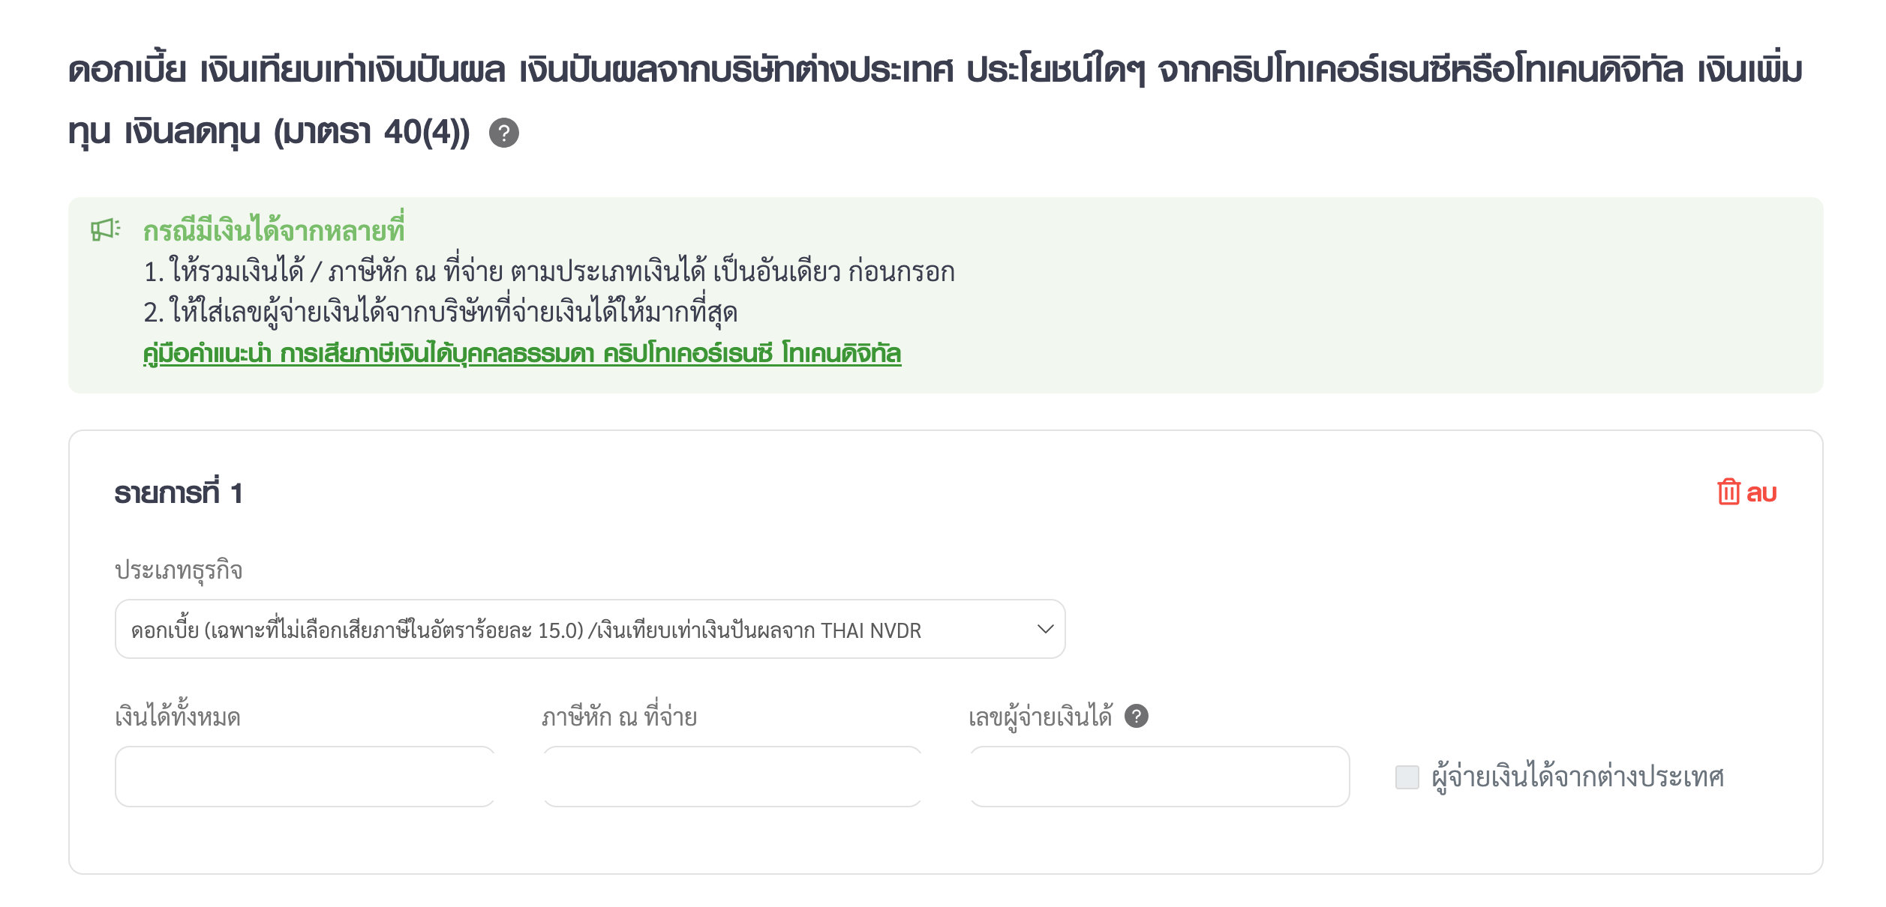This screenshot has width=1886, height=907.
Task: Open help icon next to เลขผู้จ่ายเงินได้
Action: (x=1137, y=717)
